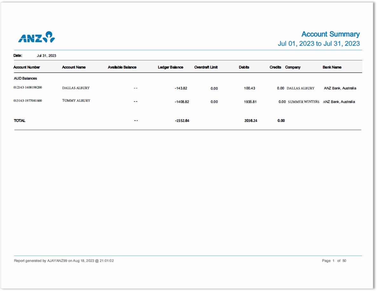The width and height of the screenshot is (377, 291).
Task: Select the date range Jul 01 to Jul 31
Action: (x=319, y=44)
